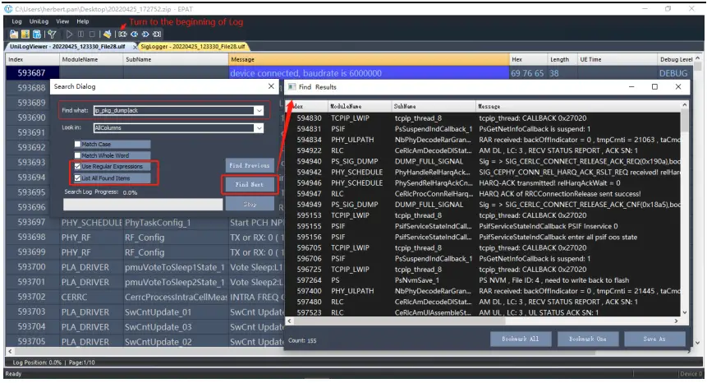
Task: Click the EPAT app icon in title bar
Action: pos(8,9)
